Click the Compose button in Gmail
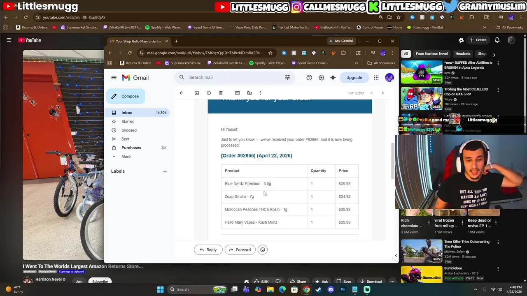Viewport: 527px width, 296px height. [125, 96]
